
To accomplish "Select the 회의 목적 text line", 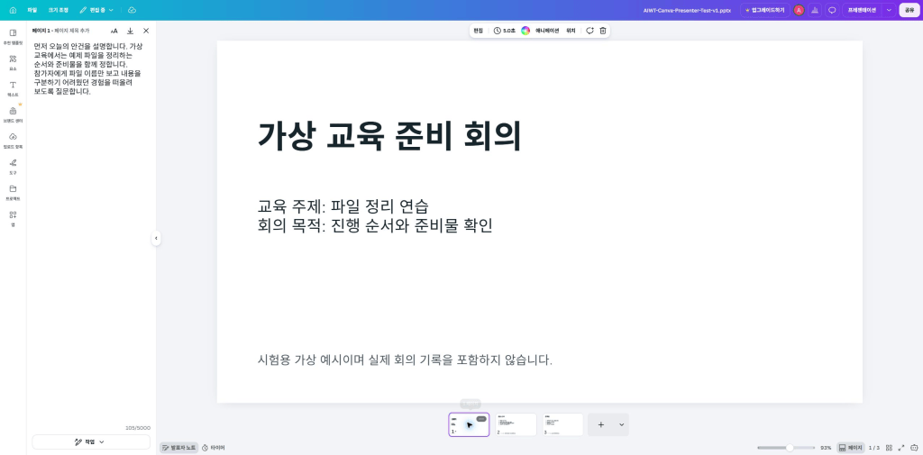I will (375, 225).
